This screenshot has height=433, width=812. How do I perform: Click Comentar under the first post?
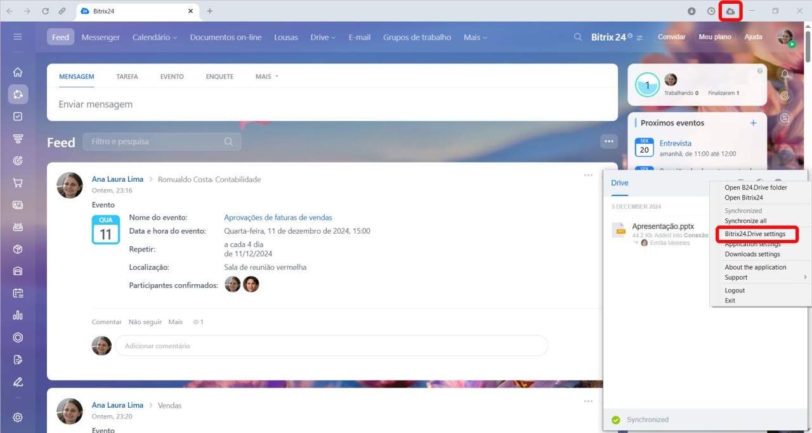tap(107, 322)
